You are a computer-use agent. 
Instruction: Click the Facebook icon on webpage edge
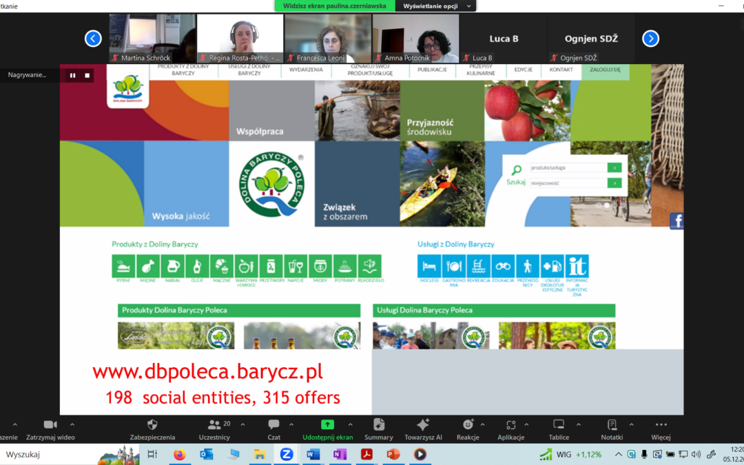[676, 221]
